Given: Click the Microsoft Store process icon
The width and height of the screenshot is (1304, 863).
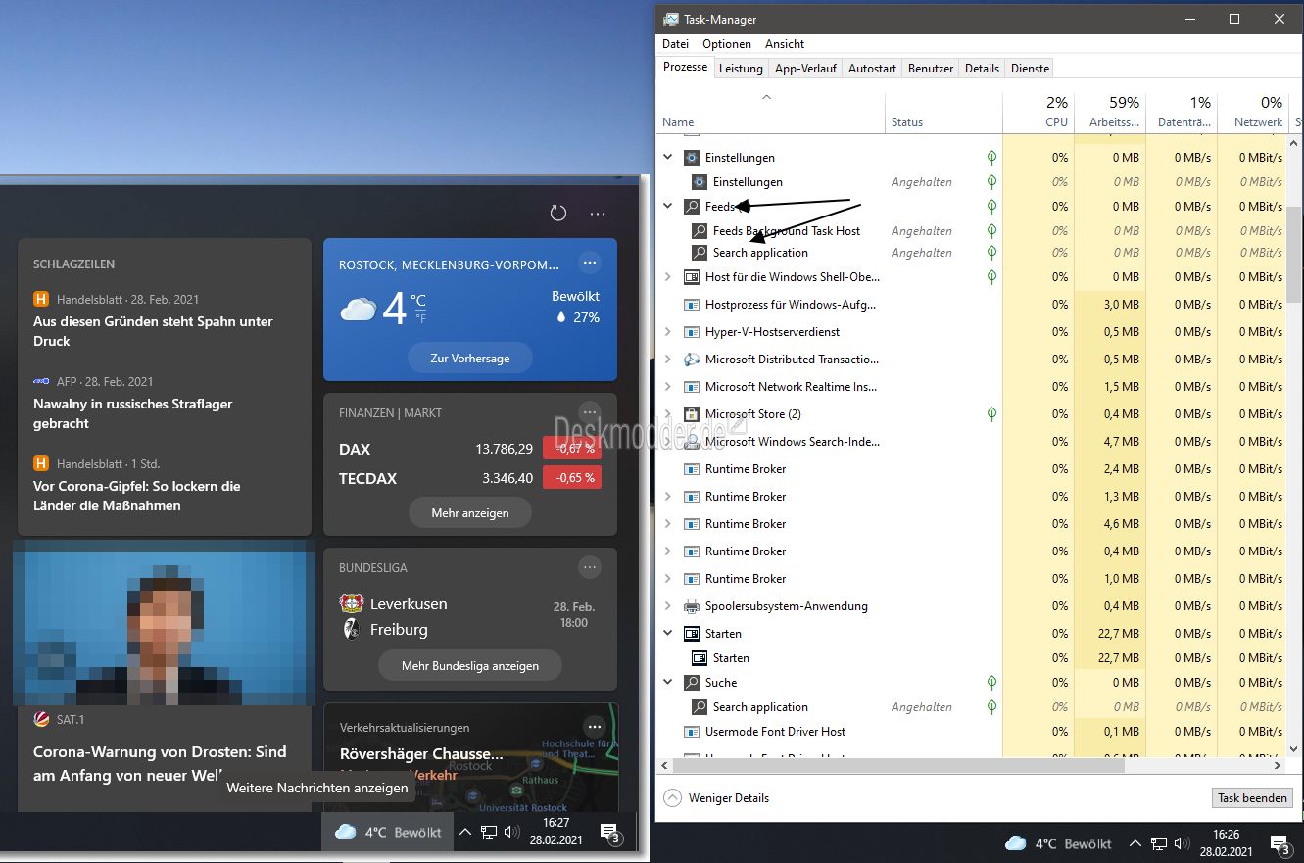Looking at the screenshot, I should pos(691,413).
